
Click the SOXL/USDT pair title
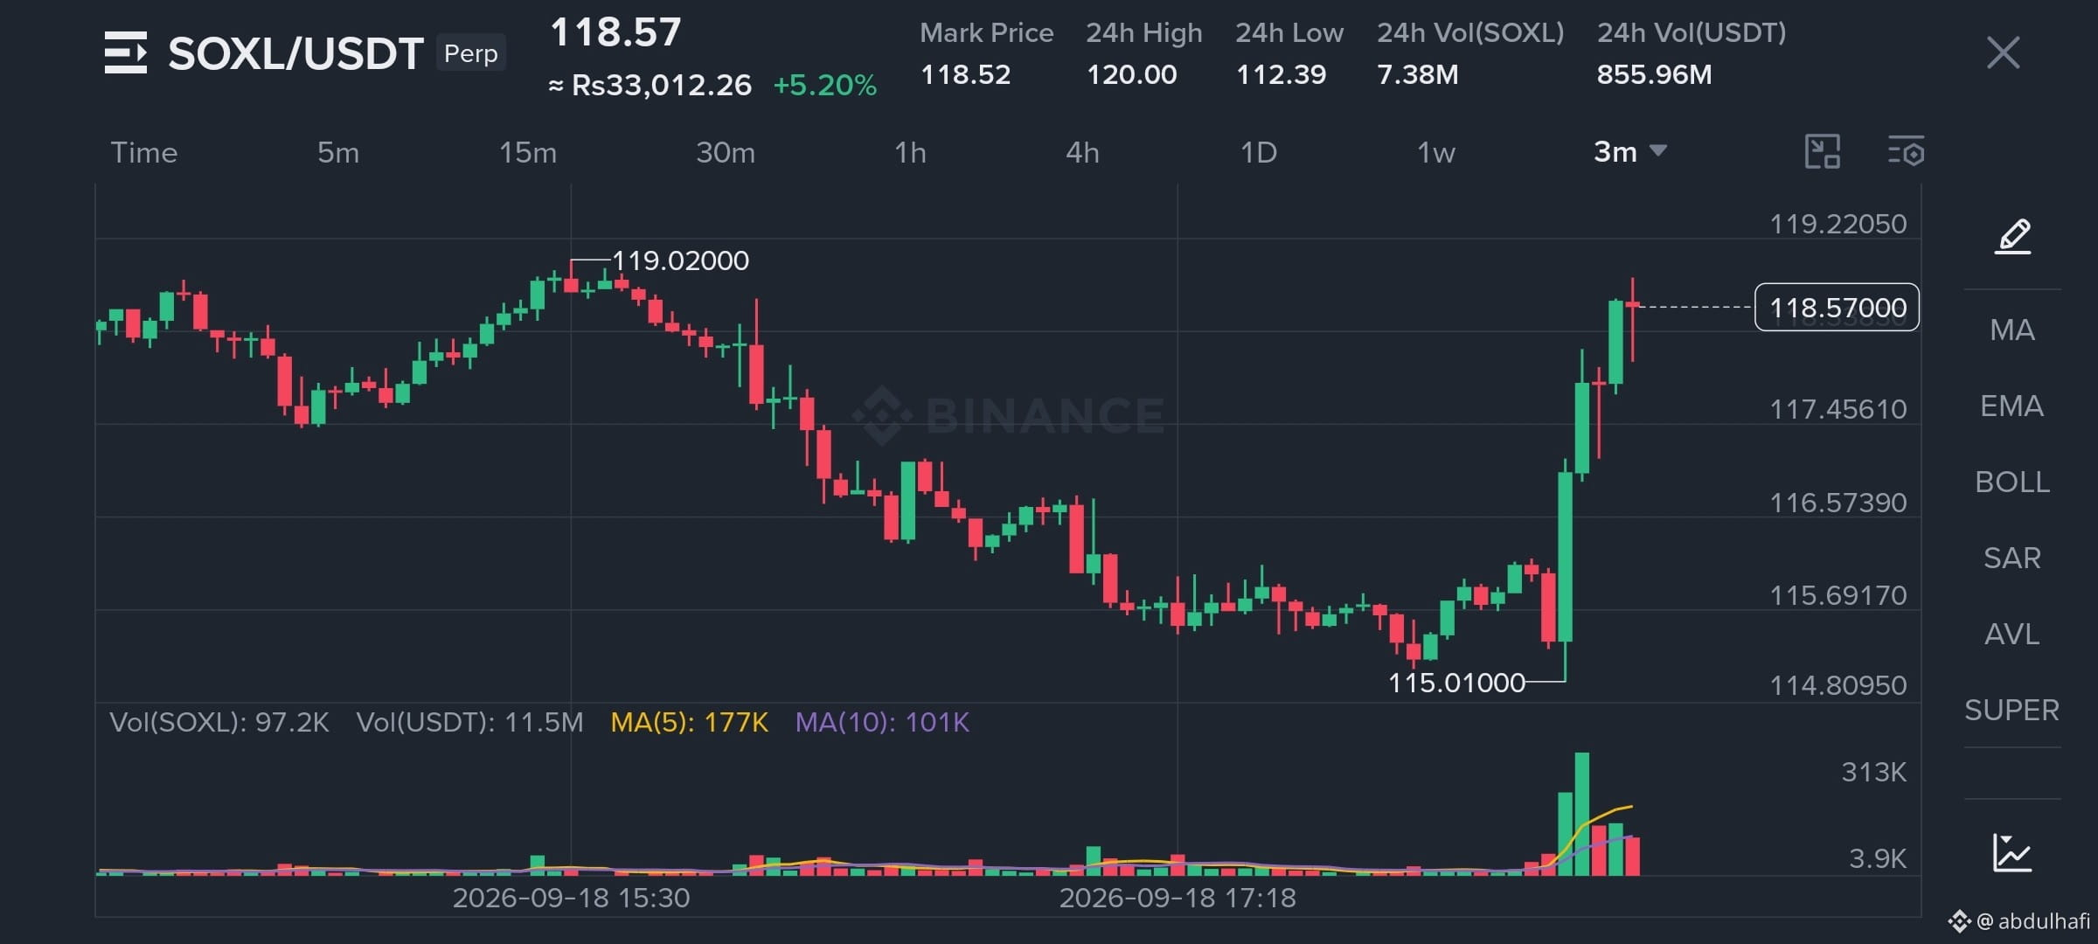295,54
